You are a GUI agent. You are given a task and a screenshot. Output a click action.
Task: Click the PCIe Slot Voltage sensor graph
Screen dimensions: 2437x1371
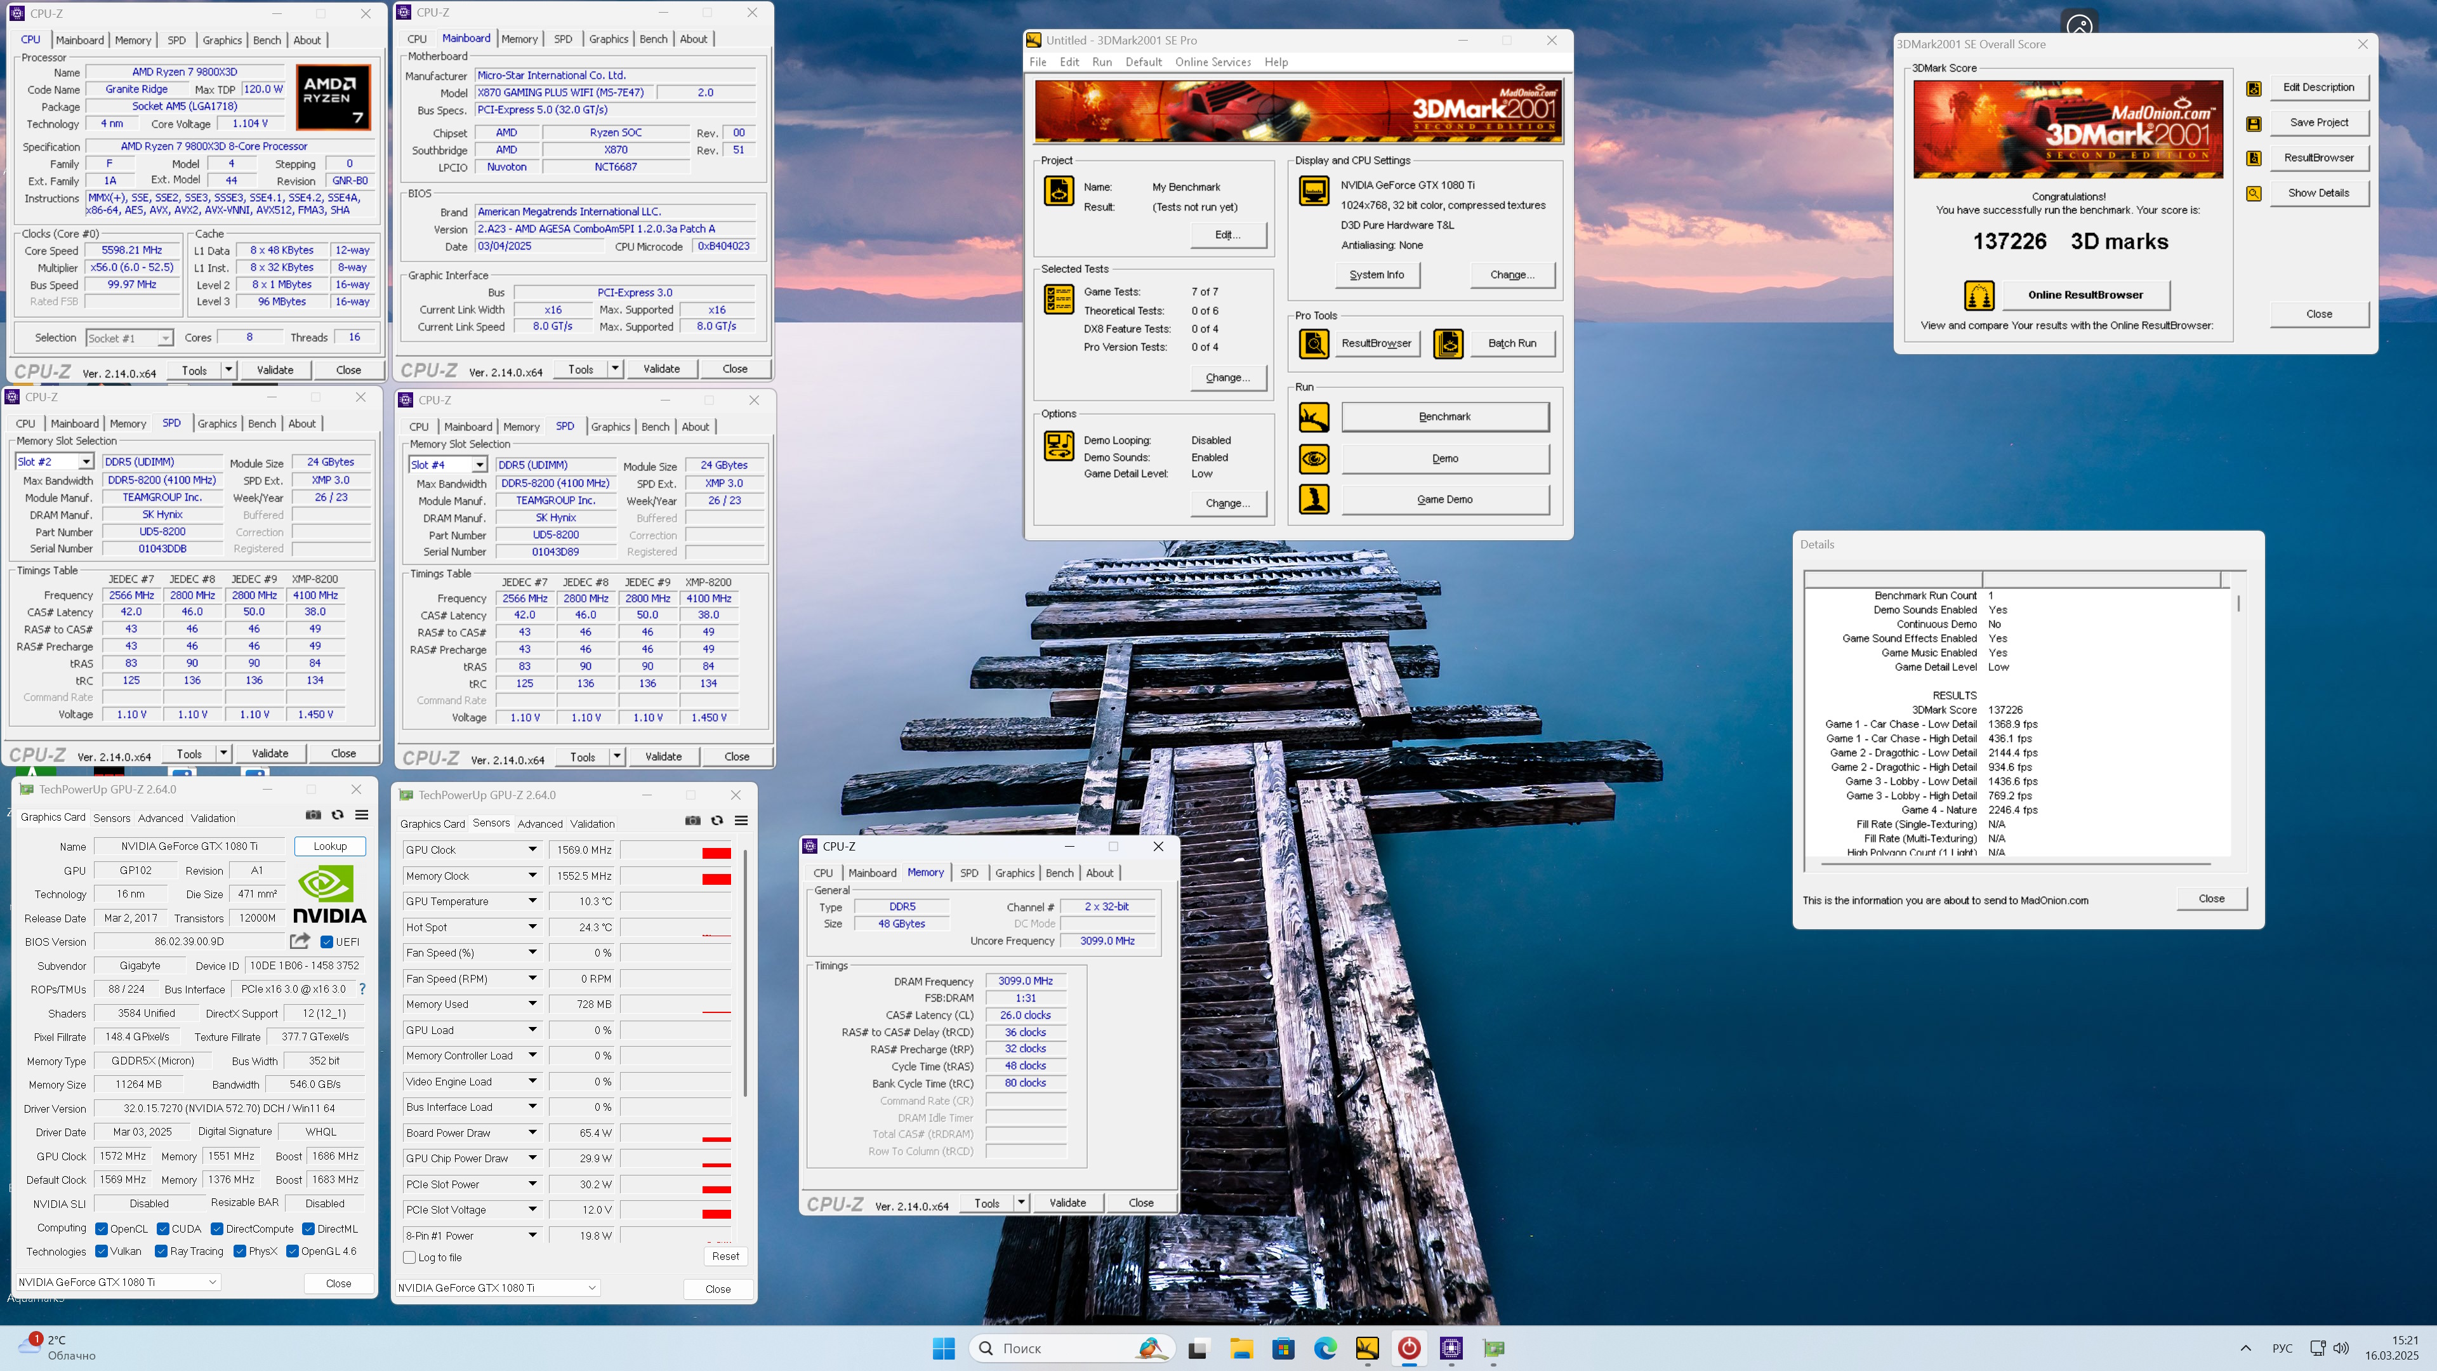pos(675,1210)
